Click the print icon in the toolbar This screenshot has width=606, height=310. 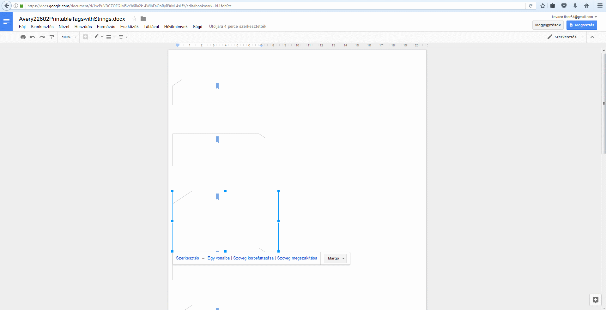tap(23, 37)
